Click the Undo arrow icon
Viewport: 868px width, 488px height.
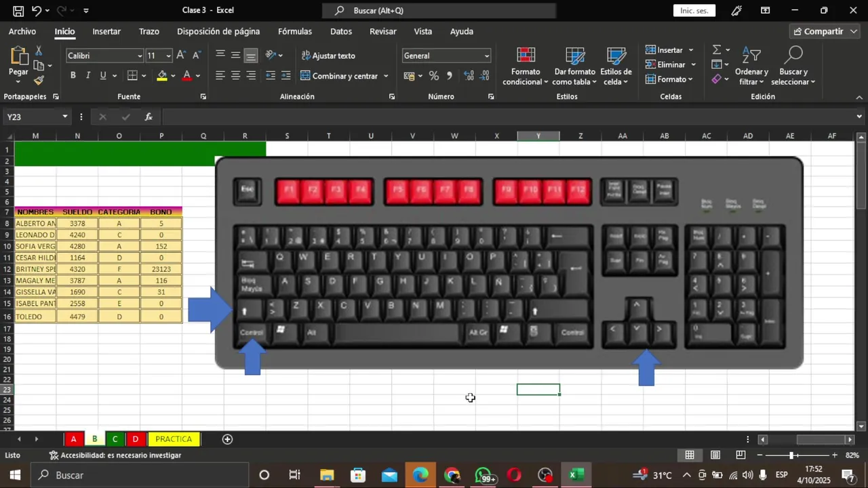pos(37,10)
